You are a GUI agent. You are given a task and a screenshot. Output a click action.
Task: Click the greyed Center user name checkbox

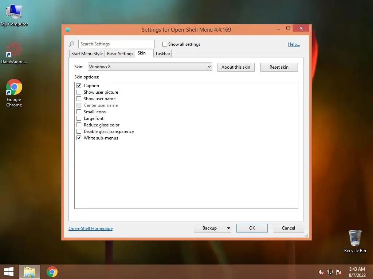pos(79,105)
